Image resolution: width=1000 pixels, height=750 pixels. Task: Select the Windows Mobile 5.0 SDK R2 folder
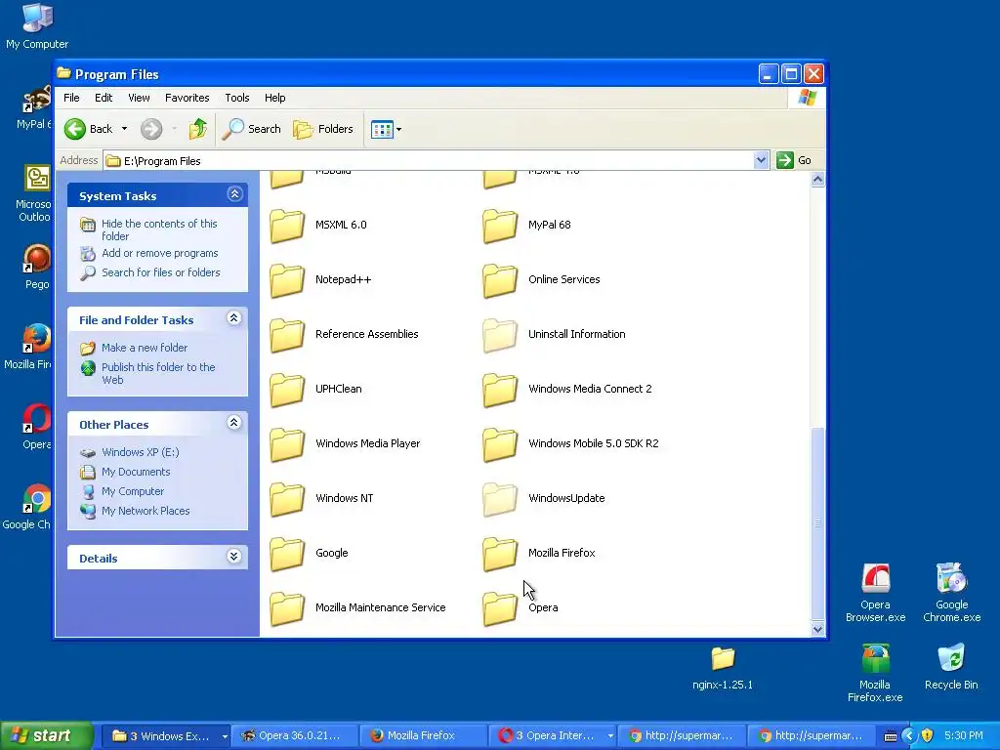click(500, 444)
